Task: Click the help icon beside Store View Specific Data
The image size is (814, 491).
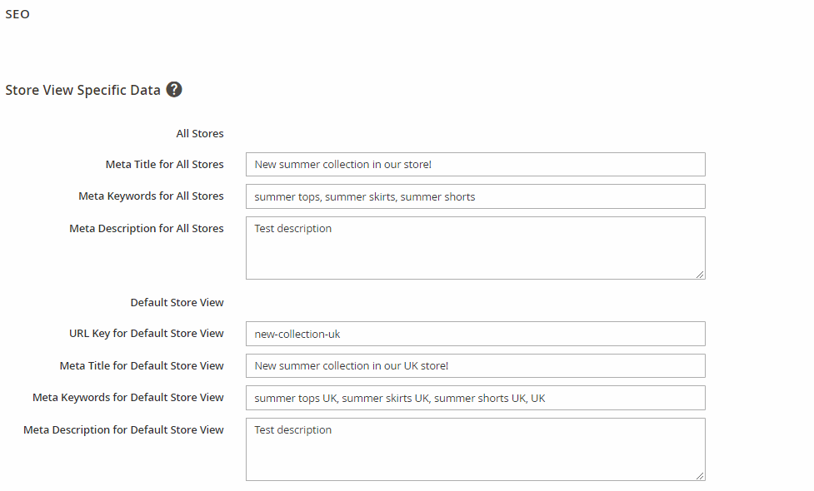Action: coord(174,90)
